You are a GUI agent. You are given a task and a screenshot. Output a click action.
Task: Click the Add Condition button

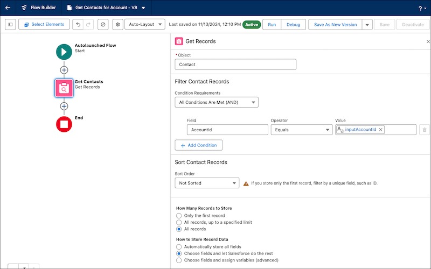(x=198, y=145)
